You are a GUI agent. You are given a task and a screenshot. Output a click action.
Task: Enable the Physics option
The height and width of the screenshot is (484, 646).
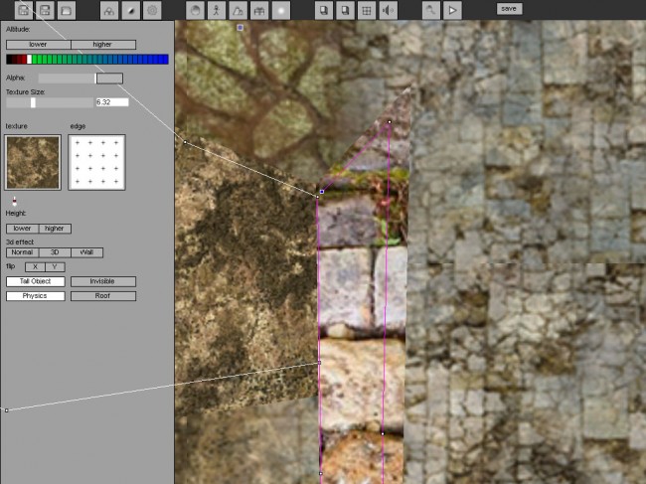pos(35,295)
